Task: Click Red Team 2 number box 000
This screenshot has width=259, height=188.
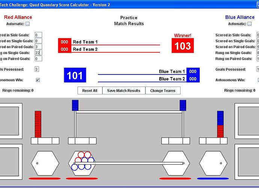Action: (65, 49)
